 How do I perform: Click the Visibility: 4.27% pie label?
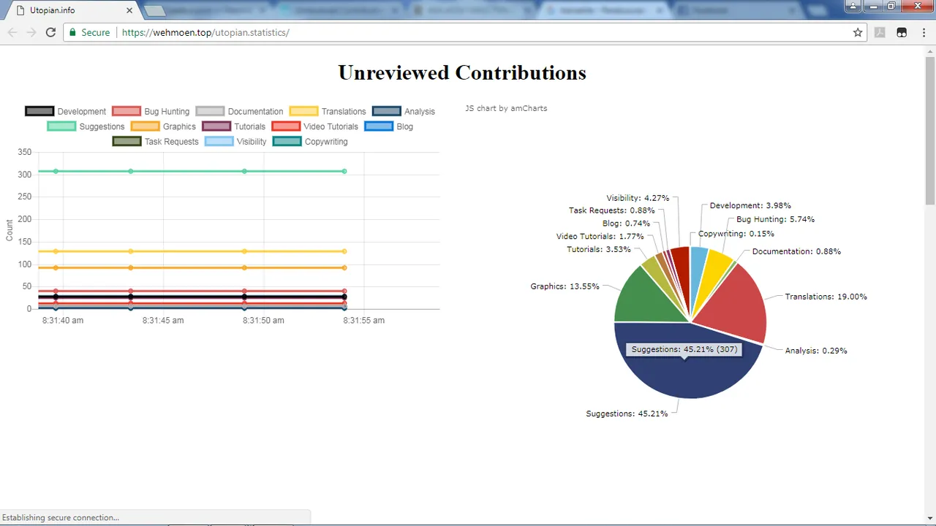(x=638, y=198)
